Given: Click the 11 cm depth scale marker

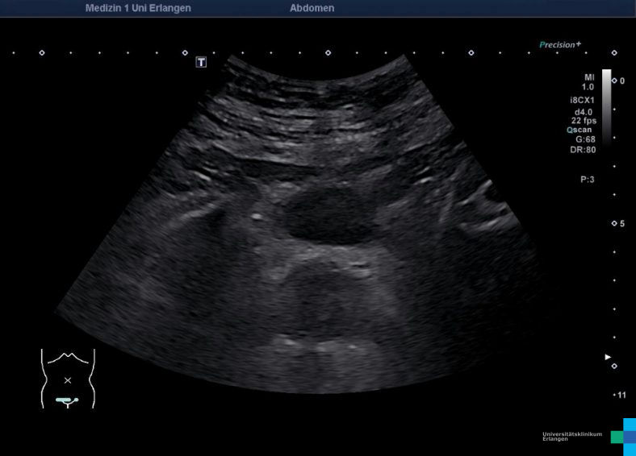Looking at the screenshot, I should tap(620, 395).
